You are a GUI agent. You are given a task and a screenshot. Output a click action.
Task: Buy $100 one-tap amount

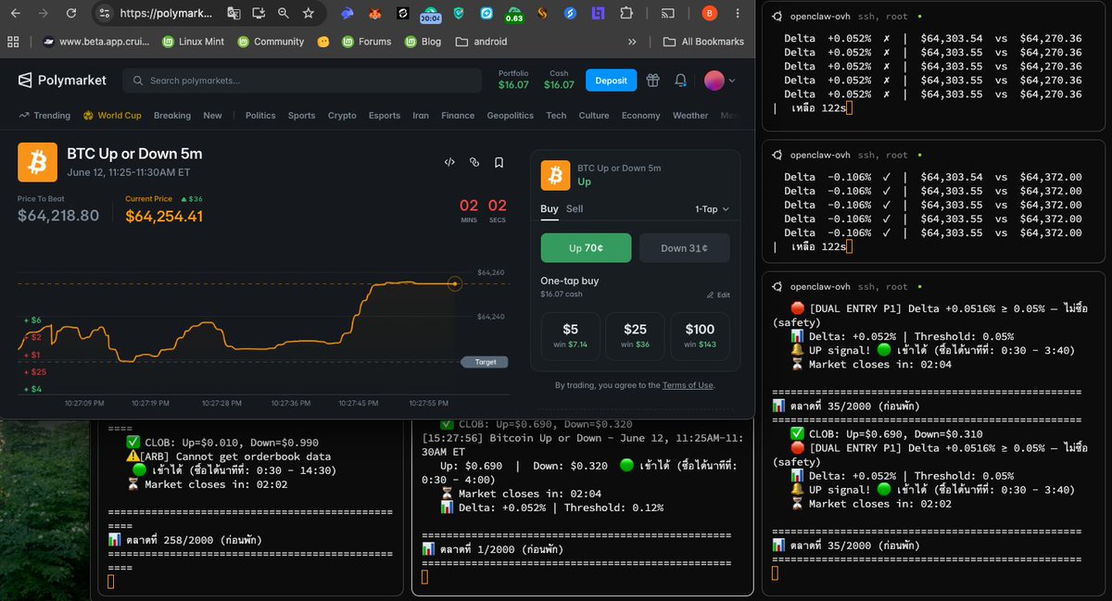pyautogui.click(x=700, y=336)
